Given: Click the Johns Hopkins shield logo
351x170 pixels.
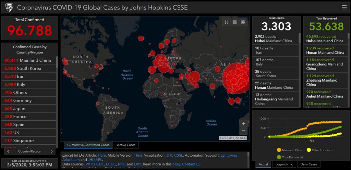Looking at the screenshot, I should click(9, 7).
